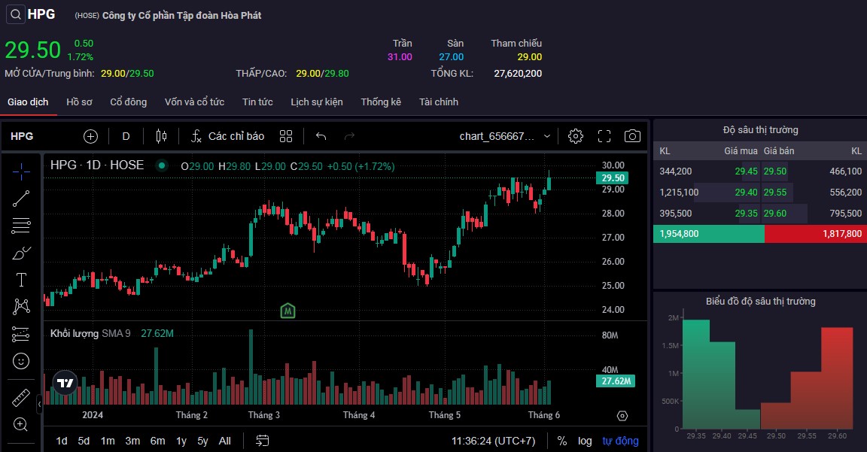Click the search magnifier icon beside HPG
This screenshot has width=867, height=452.
tap(15, 14)
